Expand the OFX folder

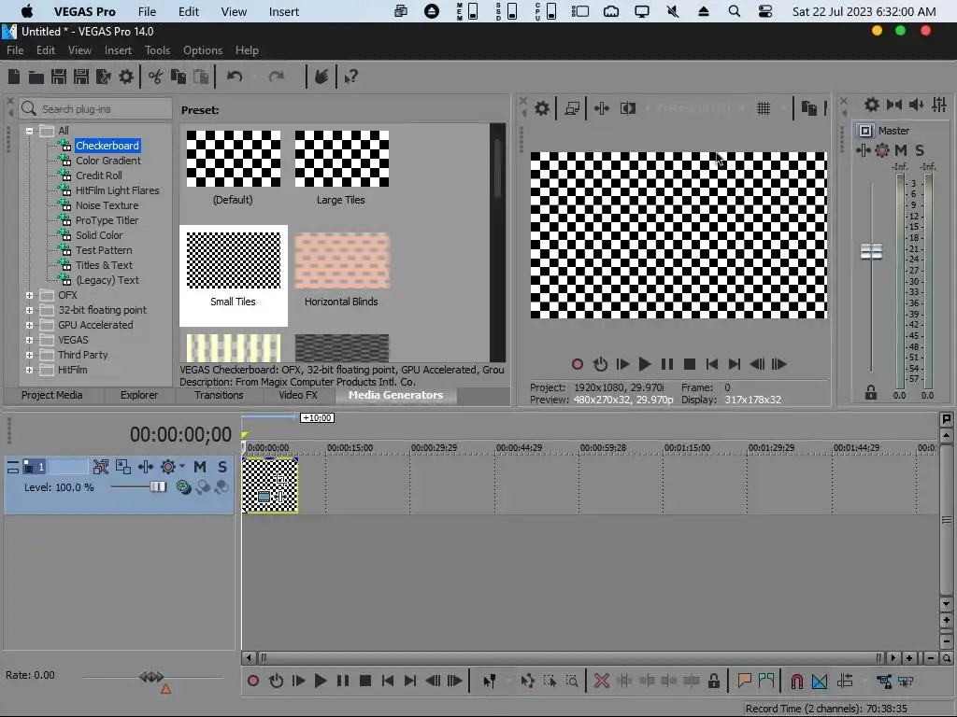pyautogui.click(x=29, y=295)
